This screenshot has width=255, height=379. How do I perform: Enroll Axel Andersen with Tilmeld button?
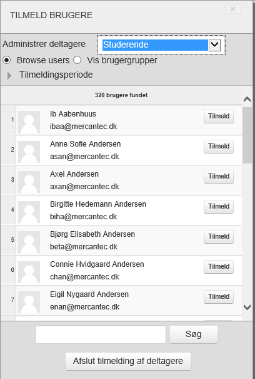[219, 177]
